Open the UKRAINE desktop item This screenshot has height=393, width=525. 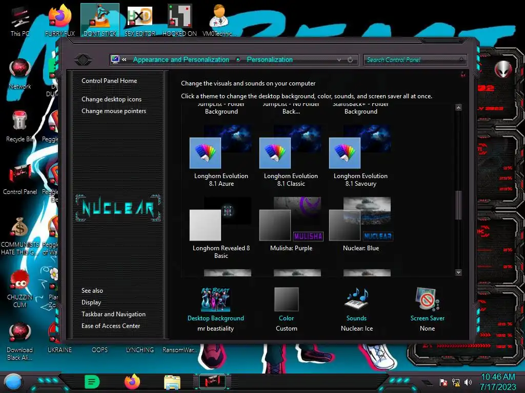pyautogui.click(x=59, y=350)
